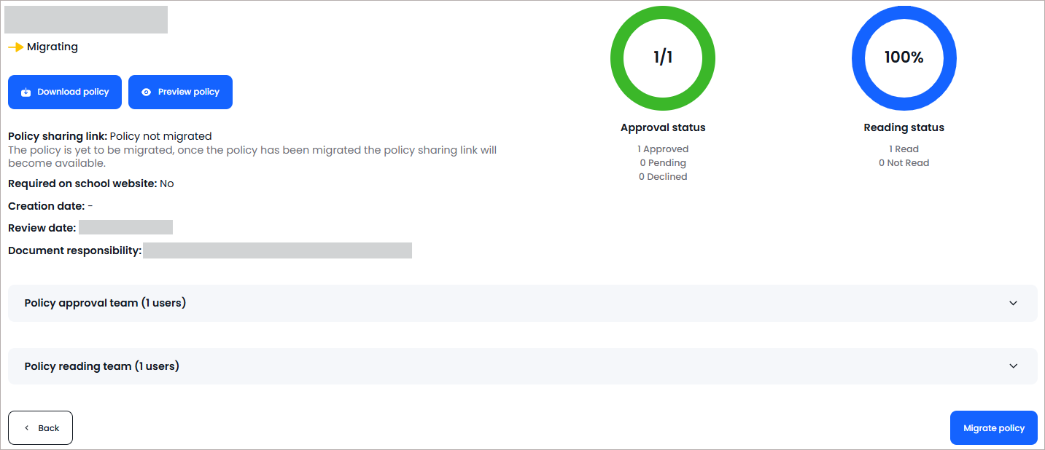Screen dimensions: 1045x450
Task: Click the Migrating status label
Action: pos(53,47)
